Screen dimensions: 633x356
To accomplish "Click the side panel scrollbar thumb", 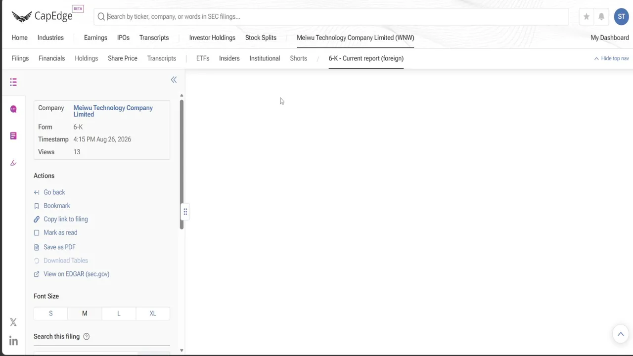I will point(181,165).
